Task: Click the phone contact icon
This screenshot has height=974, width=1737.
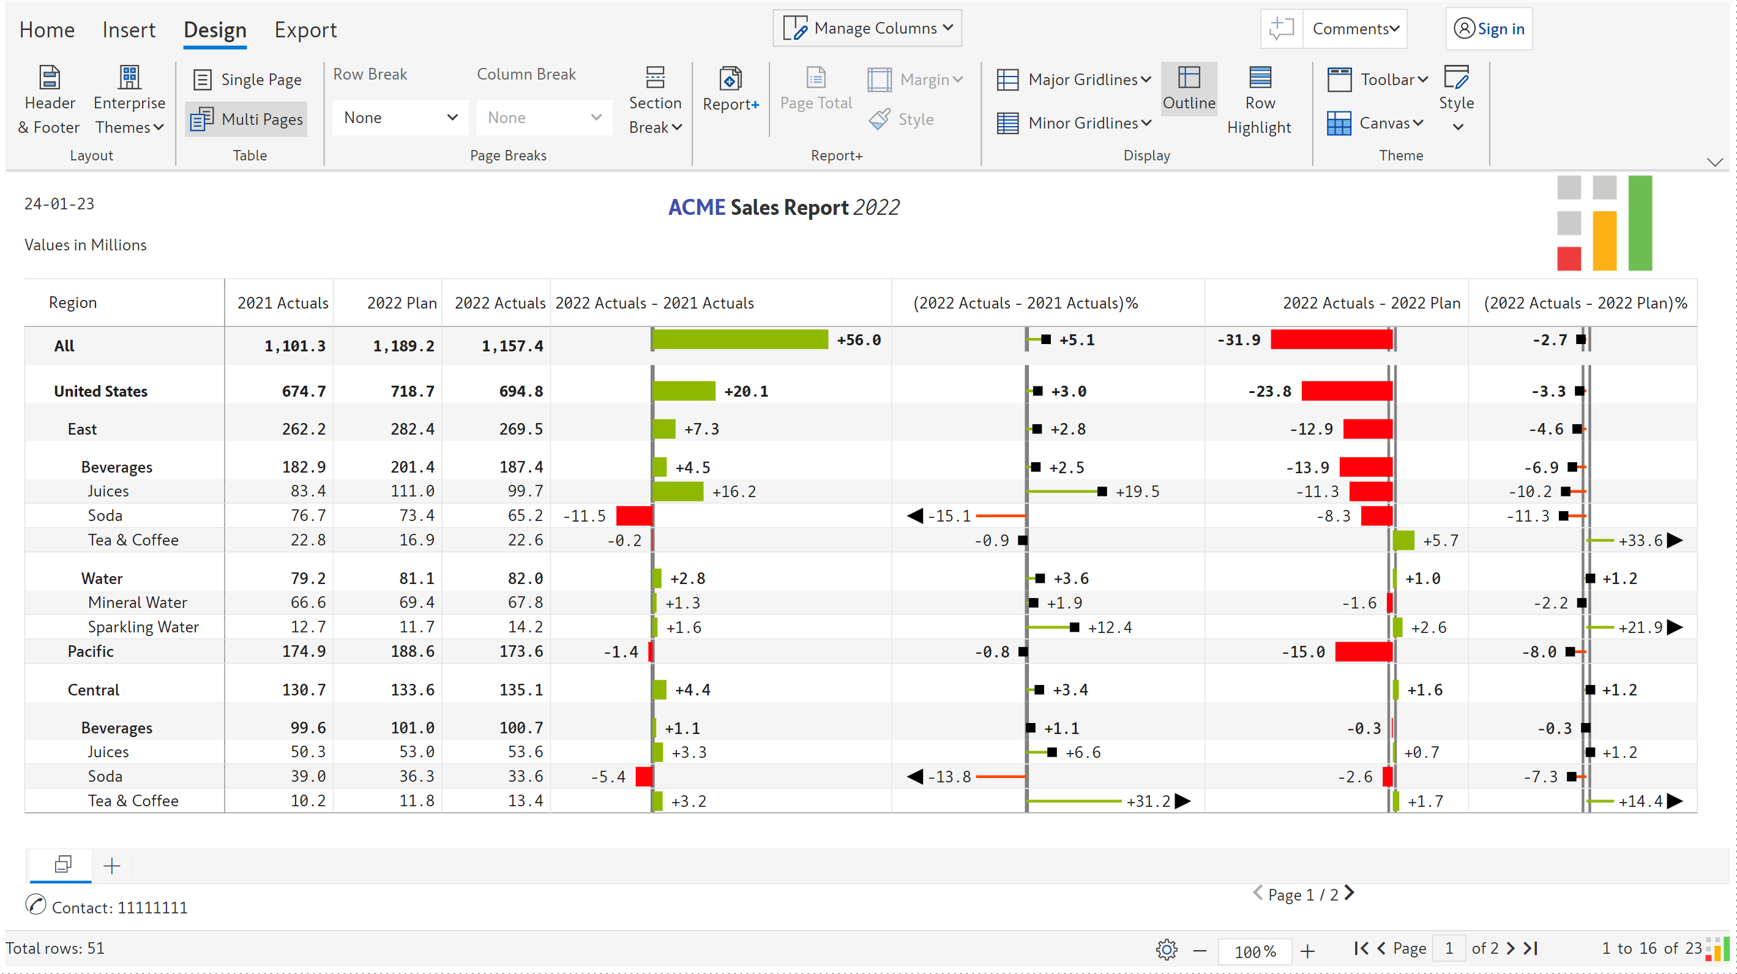Action: [35, 905]
